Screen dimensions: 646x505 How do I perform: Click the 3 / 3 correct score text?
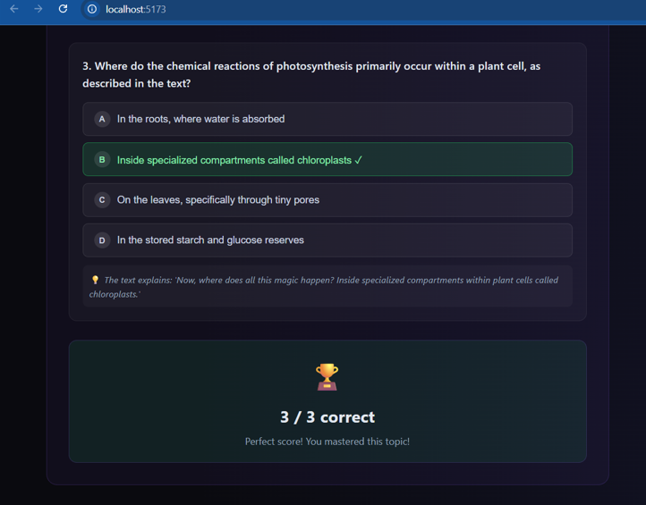(x=327, y=417)
